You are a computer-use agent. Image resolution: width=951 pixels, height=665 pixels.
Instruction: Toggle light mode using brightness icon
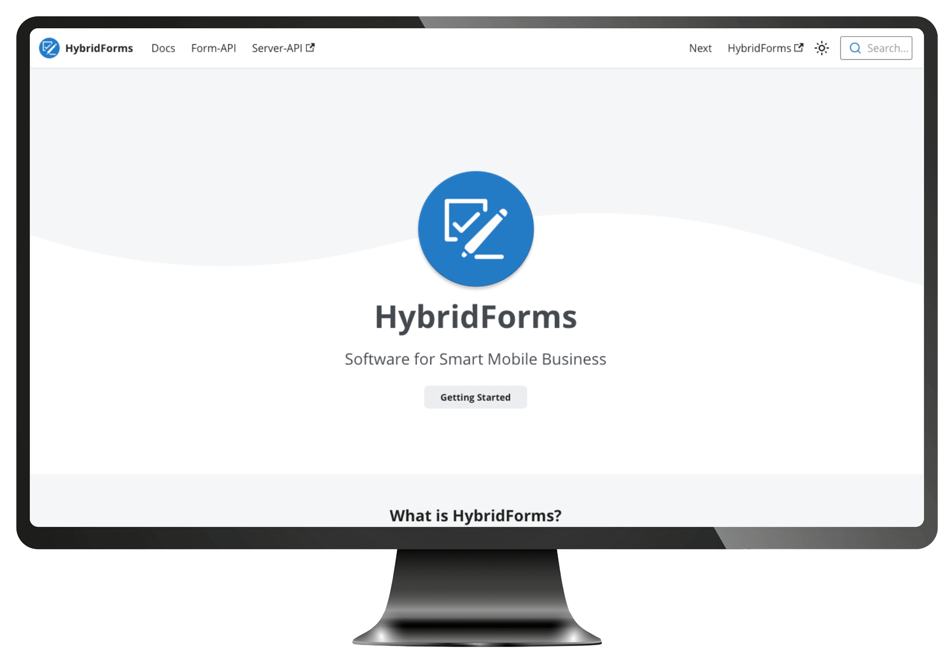click(823, 48)
